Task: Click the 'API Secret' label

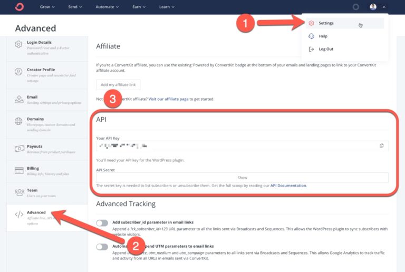Action: pyautogui.click(x=105, y=170)
